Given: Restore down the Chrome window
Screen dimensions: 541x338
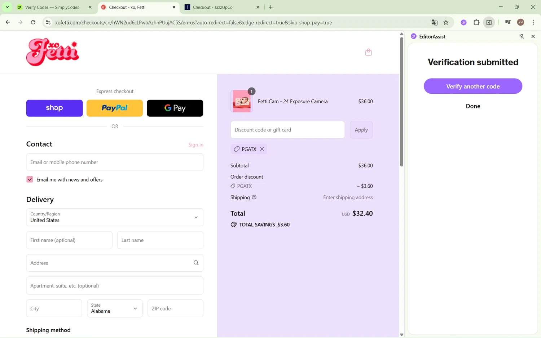Looking at the screenshot, I should point(517,7).
